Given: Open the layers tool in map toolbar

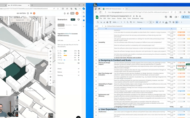Looking at the screenshot, I should [x=50, y=51].
